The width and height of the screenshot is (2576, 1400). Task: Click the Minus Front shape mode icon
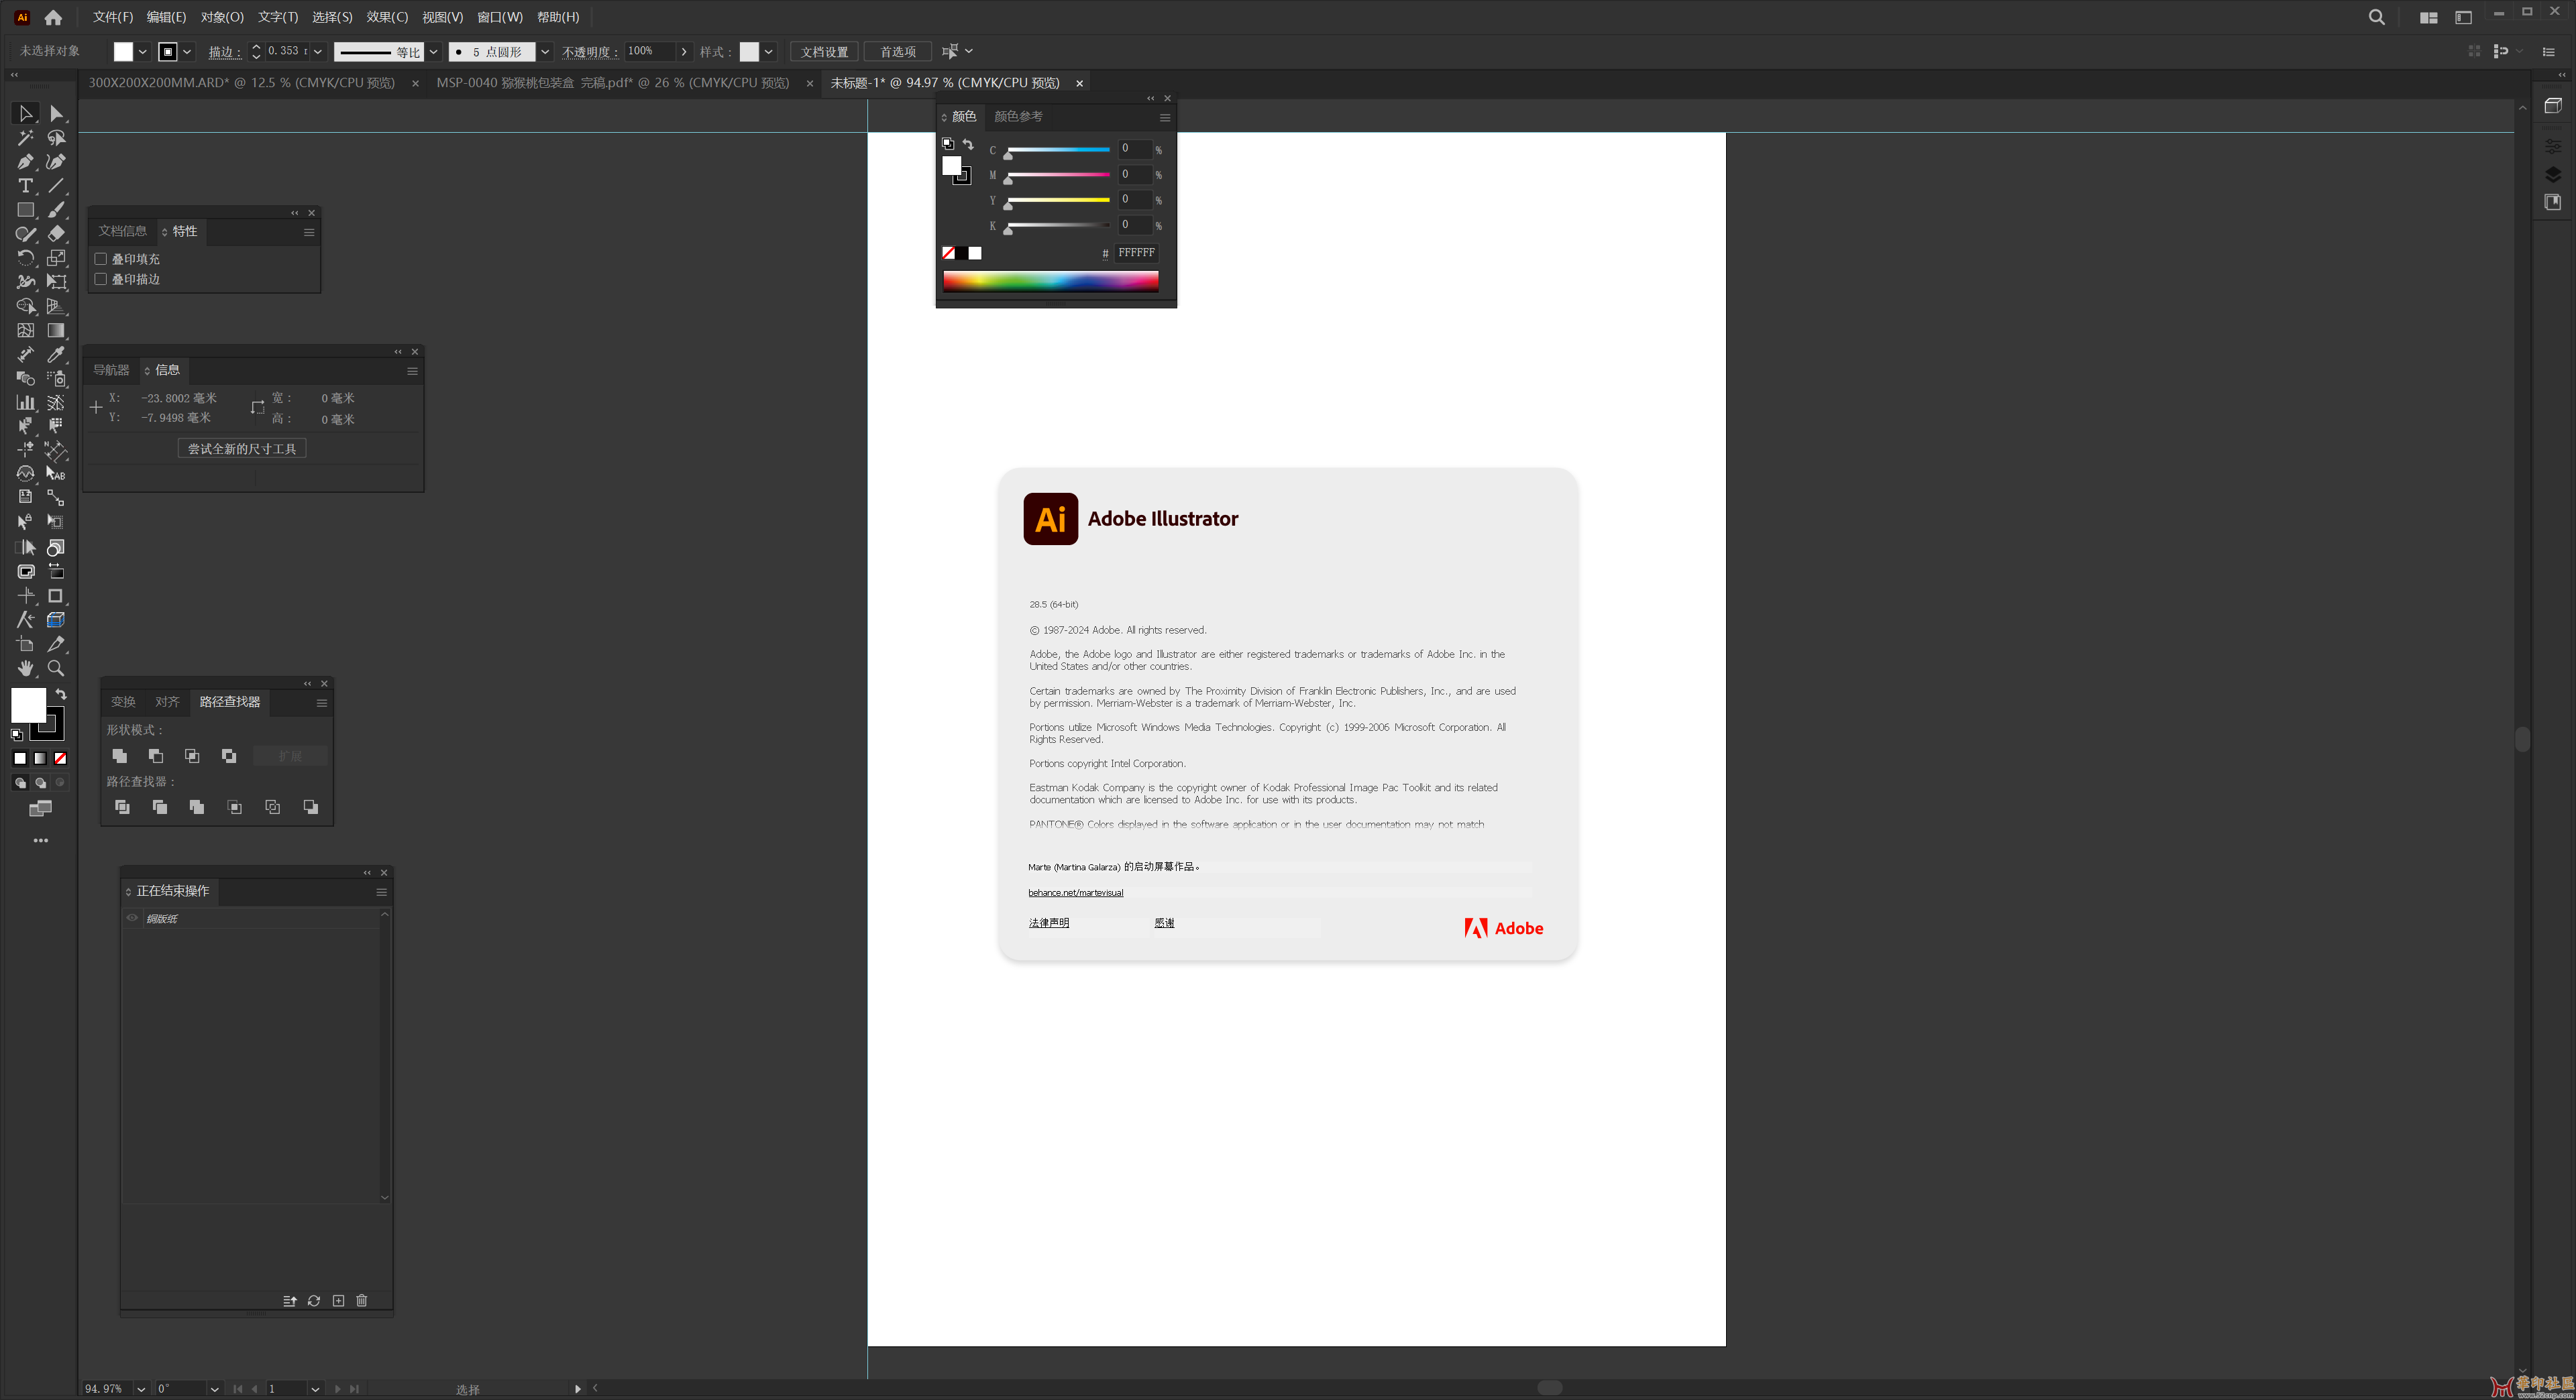click(x=156, y=756)
